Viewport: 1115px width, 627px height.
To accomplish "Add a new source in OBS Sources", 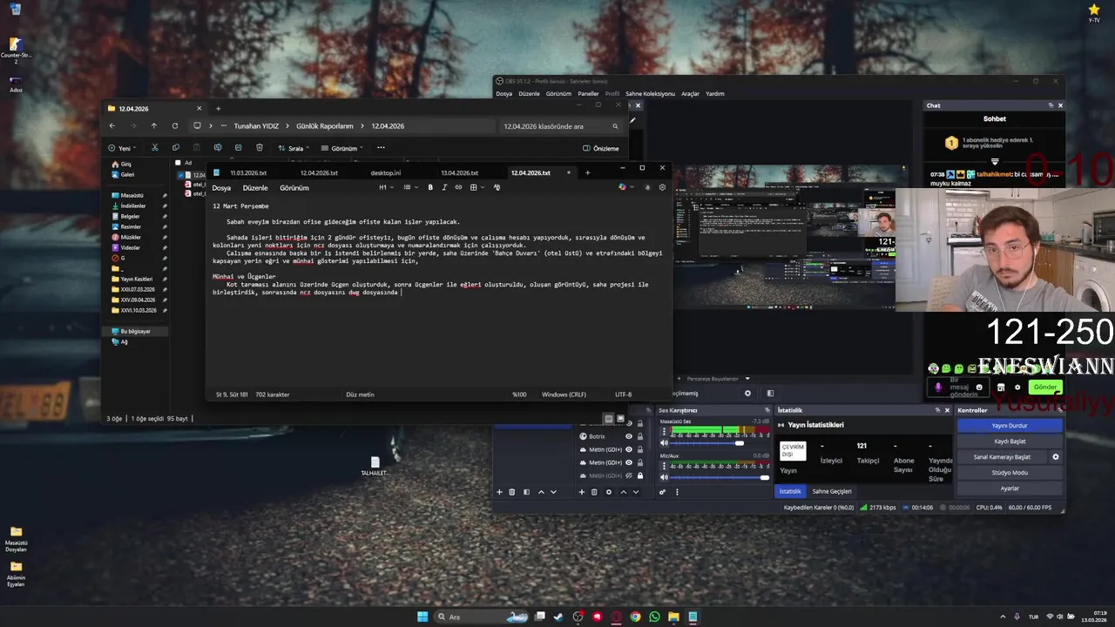I will coord(582,492).
